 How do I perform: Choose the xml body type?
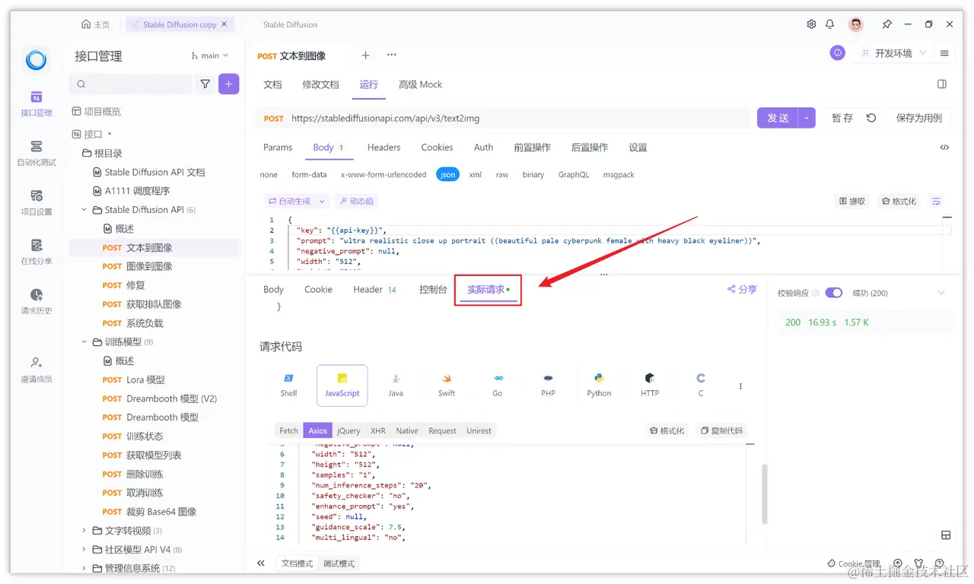coord(476,175)
